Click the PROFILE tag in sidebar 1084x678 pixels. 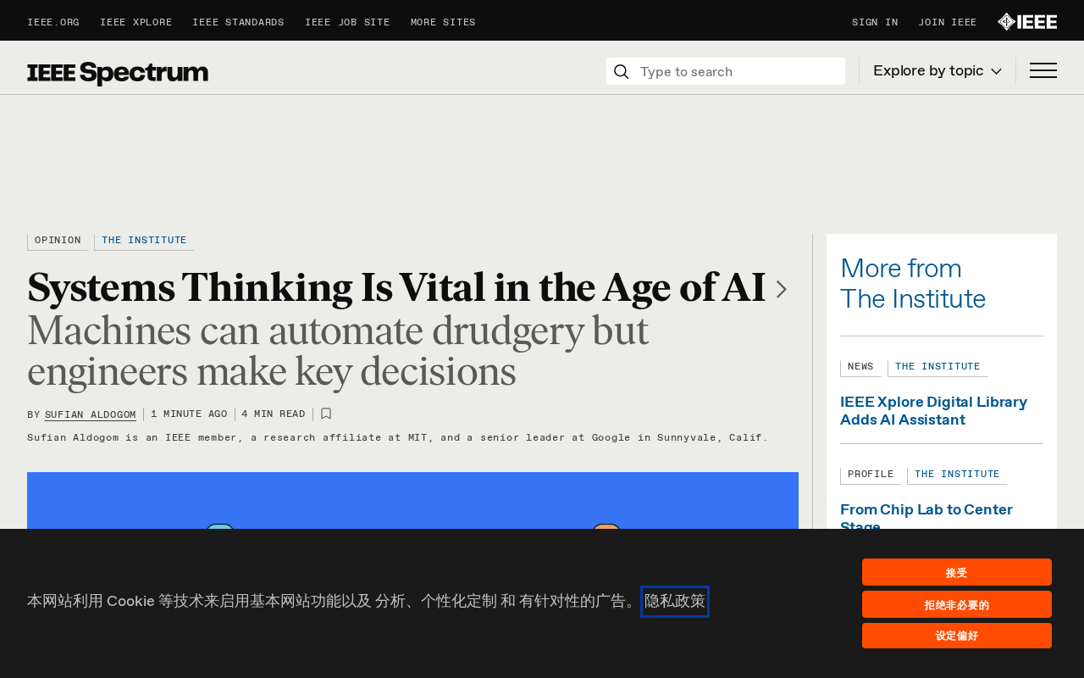click(871, 475)
